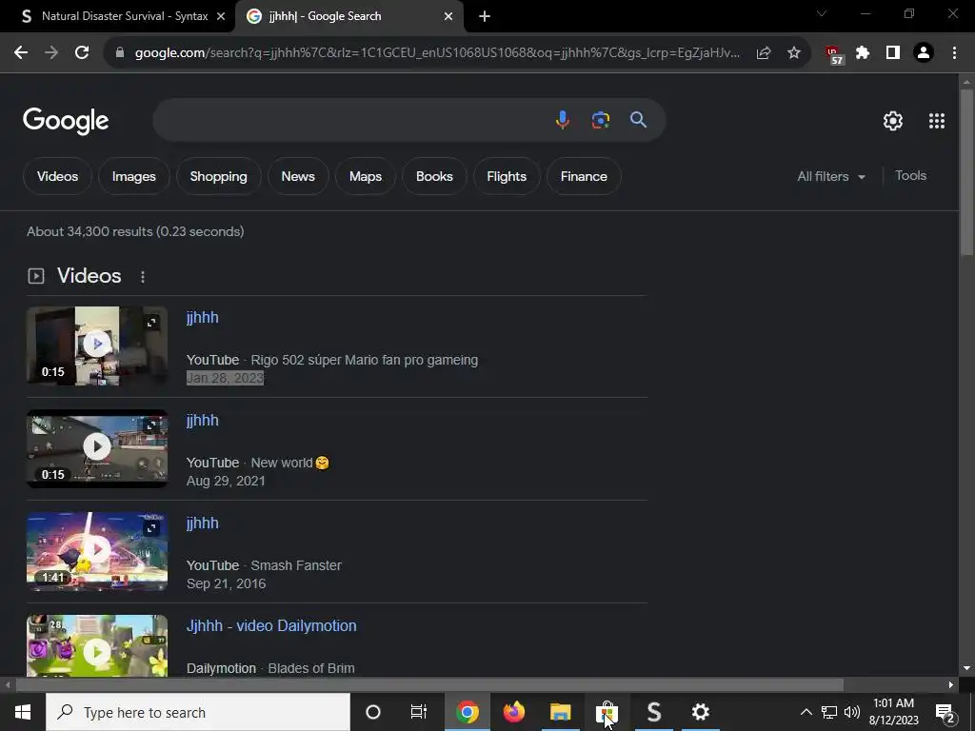Open Cortana circle on the taskbar

[x=373, y=712]
